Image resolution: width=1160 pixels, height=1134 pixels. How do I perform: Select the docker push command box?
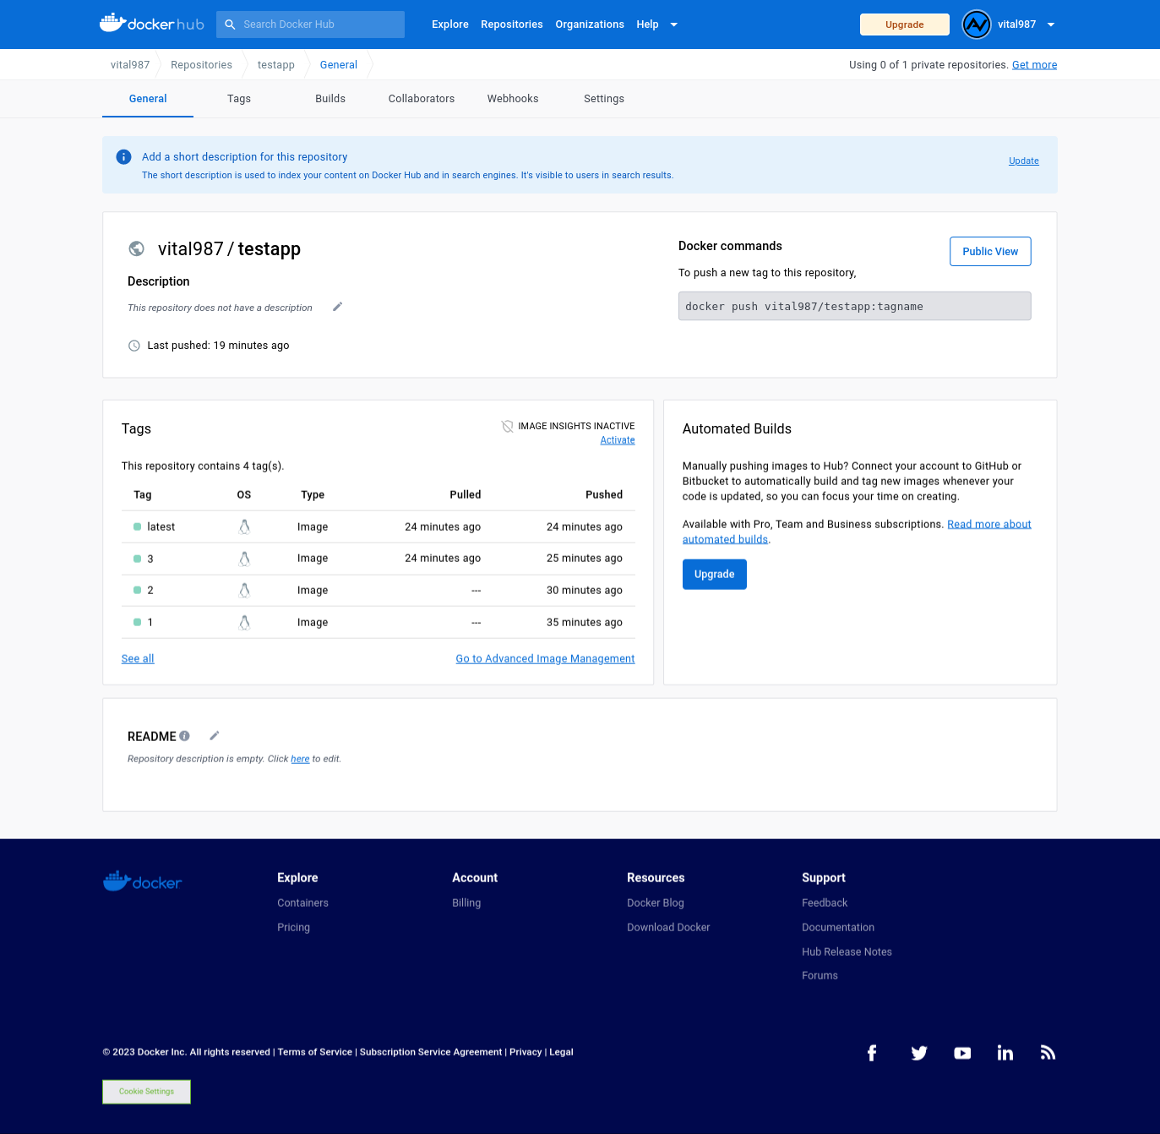coord(855,306)
